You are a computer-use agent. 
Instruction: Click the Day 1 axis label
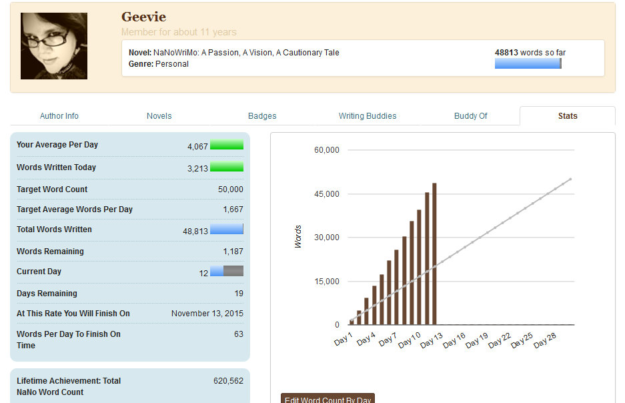pyautogui.click(x=344, y=339)
